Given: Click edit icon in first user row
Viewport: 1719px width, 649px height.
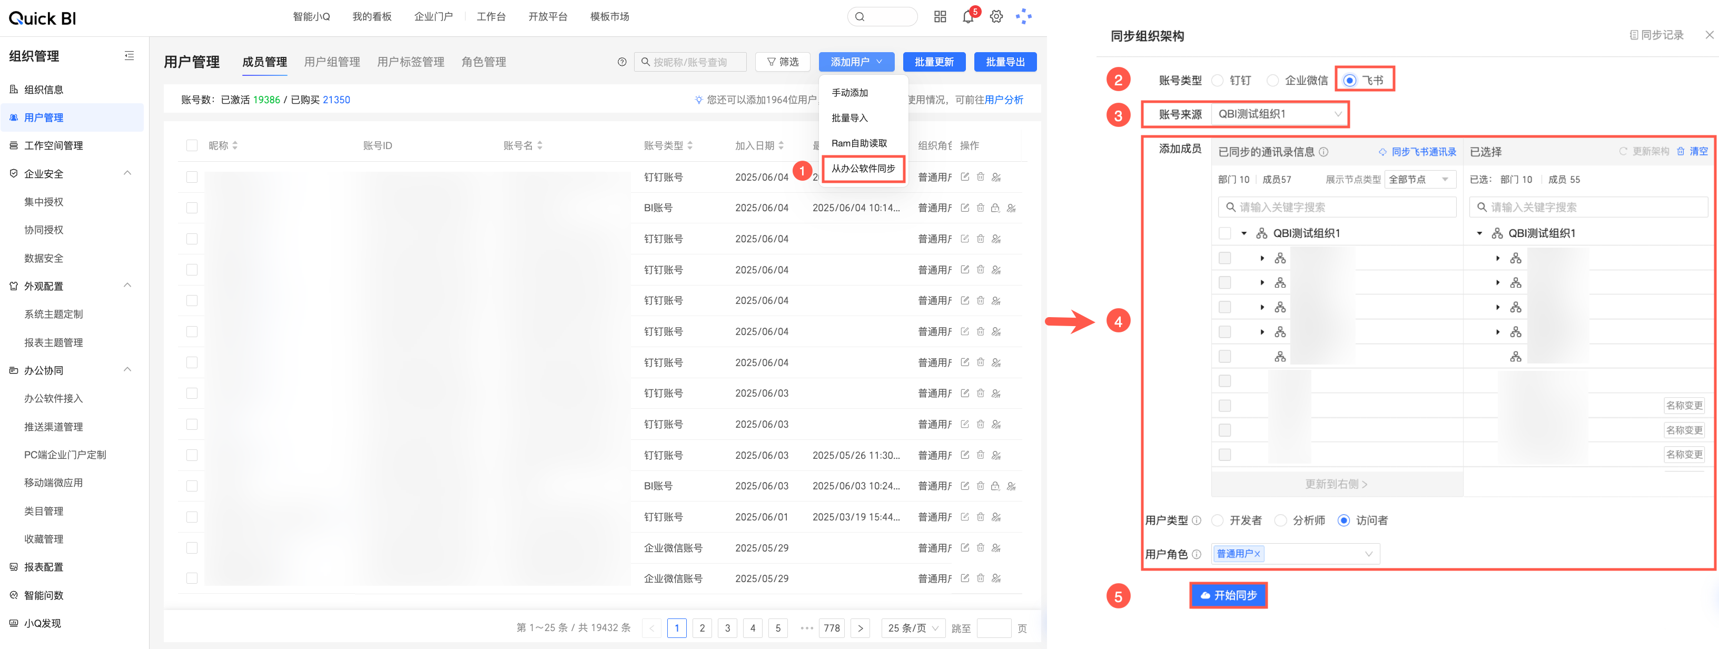Looking at the screenshot, I should [x=964, y=177].
